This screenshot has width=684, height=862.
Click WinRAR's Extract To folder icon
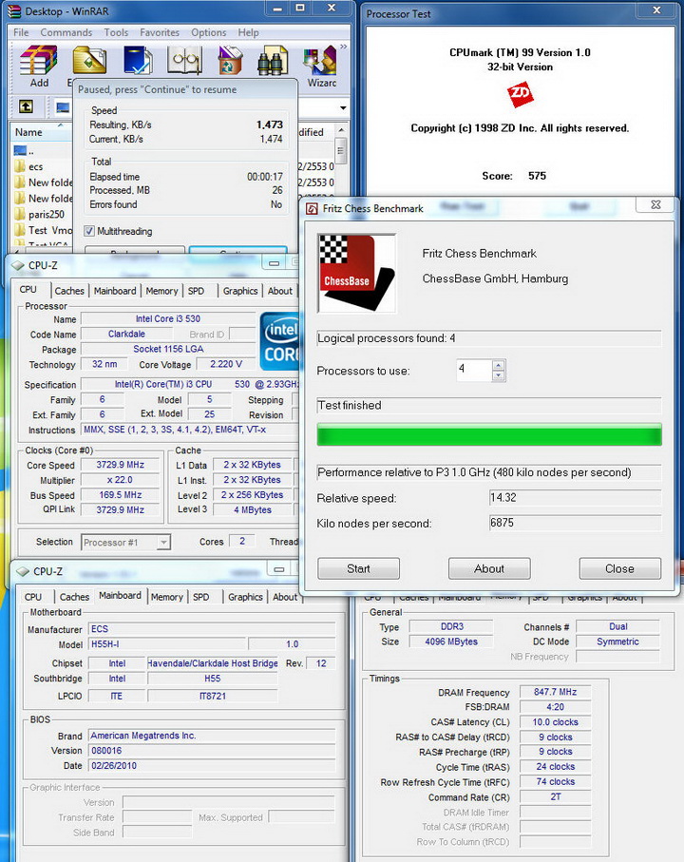89,60
